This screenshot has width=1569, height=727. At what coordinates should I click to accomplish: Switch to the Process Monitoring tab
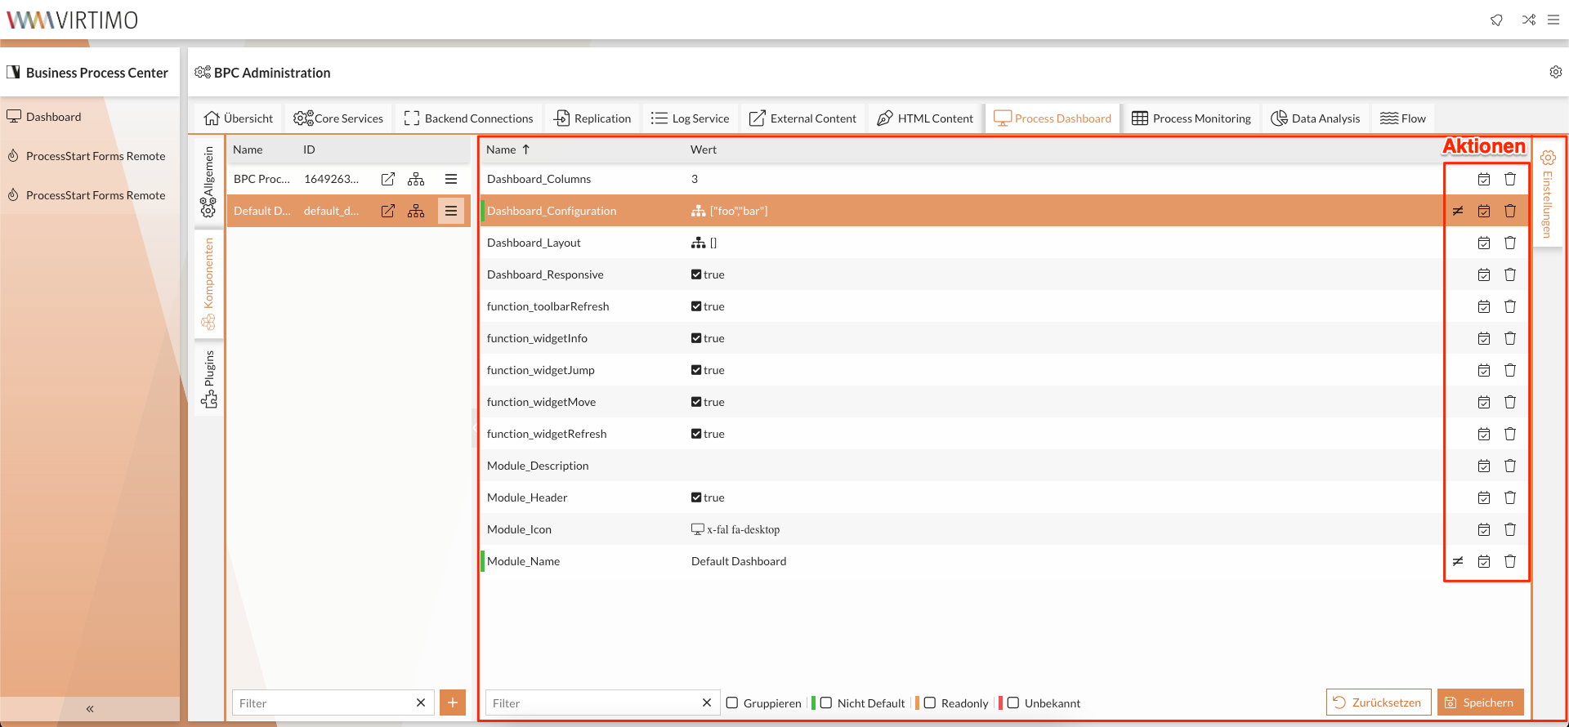pos(1191,118)
